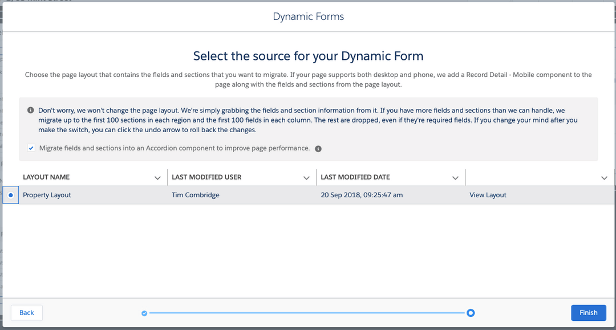The width and height of the screenshot is (616, 330).
Task: Select the Property Layout radio button
Action: [10, 194]
